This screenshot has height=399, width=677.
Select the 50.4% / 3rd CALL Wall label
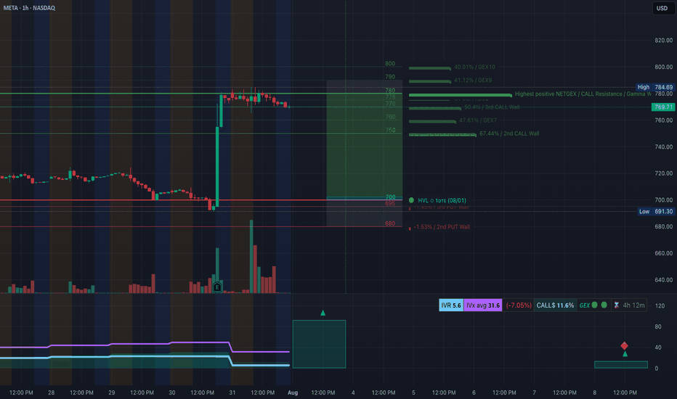492,107
